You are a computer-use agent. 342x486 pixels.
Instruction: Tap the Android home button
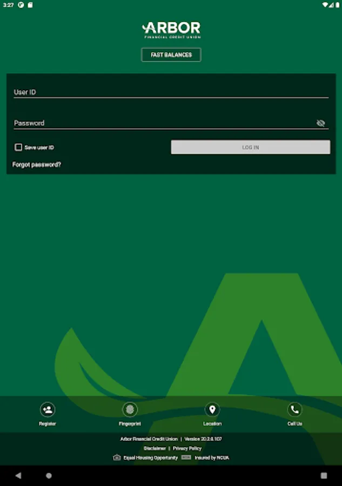click(x=49, y=475)
